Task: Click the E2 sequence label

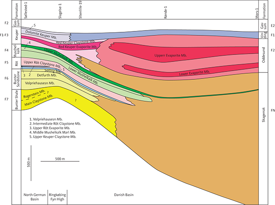Action: tap(272, 26)
